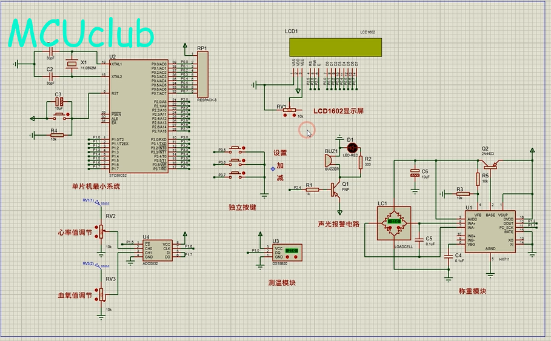The width and height of the screenshot is (551, 341).
Task: Select the C5 0.1uF capacitor
Action: pos(419,240)
